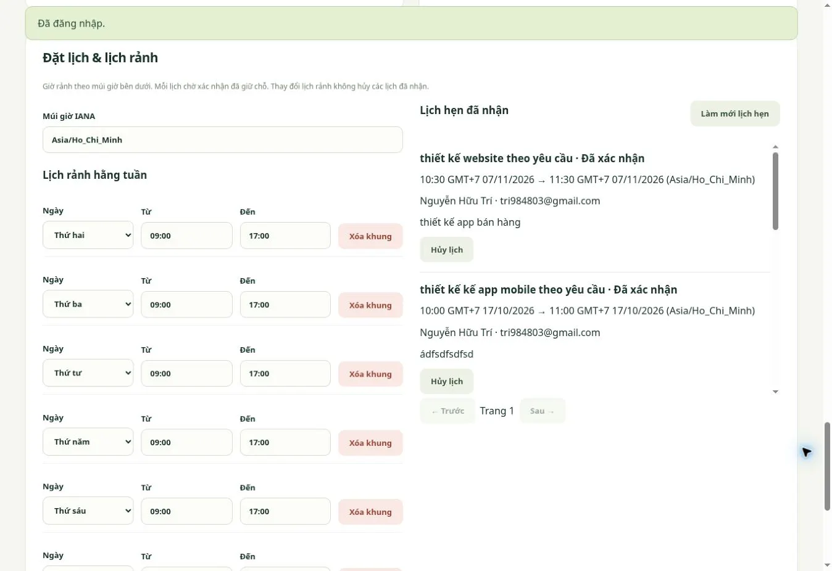Remove the Thứ ba slot via Xóa khung
Screen dimensions: 832x571
point(370,305)
